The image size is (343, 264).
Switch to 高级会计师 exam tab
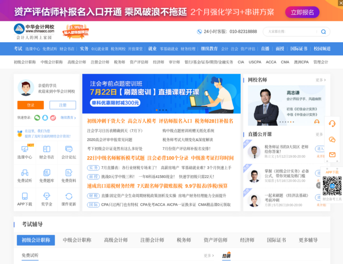(x=116, y=240)
